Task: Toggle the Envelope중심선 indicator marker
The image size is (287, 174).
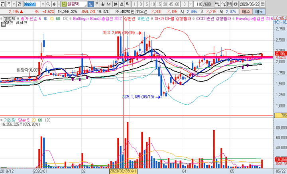Action: (x=234, y=19)
